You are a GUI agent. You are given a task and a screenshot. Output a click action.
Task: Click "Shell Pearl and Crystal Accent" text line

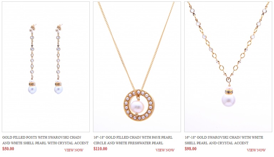(217, 143)
